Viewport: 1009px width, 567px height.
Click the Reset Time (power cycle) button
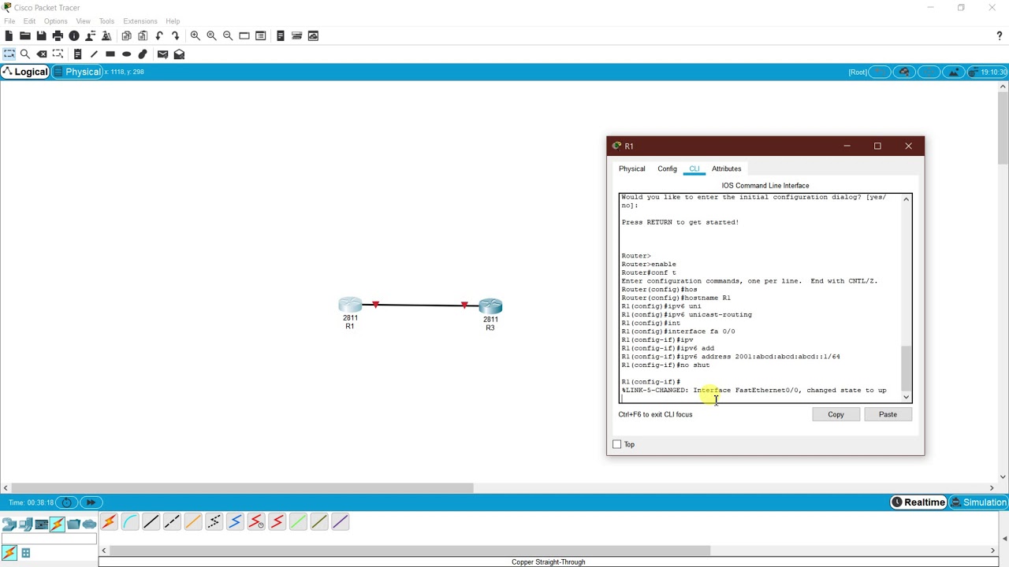(x=67, y=502)
